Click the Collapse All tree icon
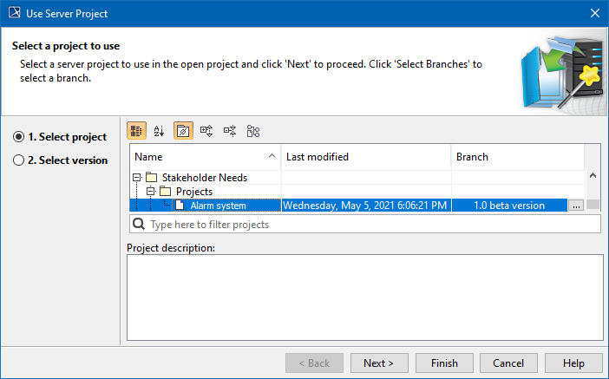This screenshot has width=609, height=379. 230,131
